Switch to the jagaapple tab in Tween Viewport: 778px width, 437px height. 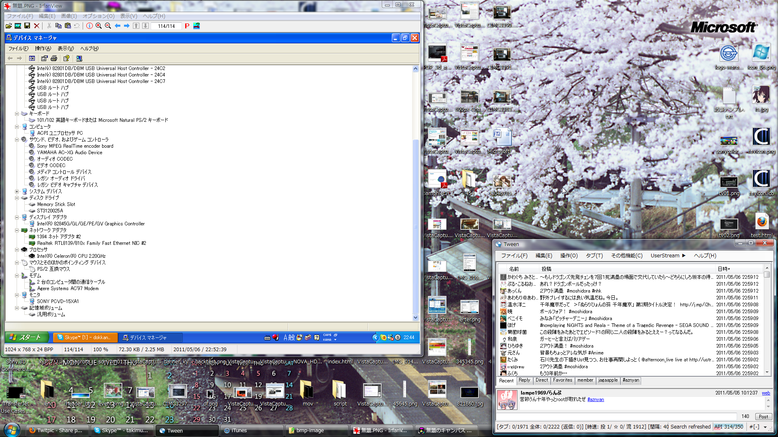[x=608, y=380]
